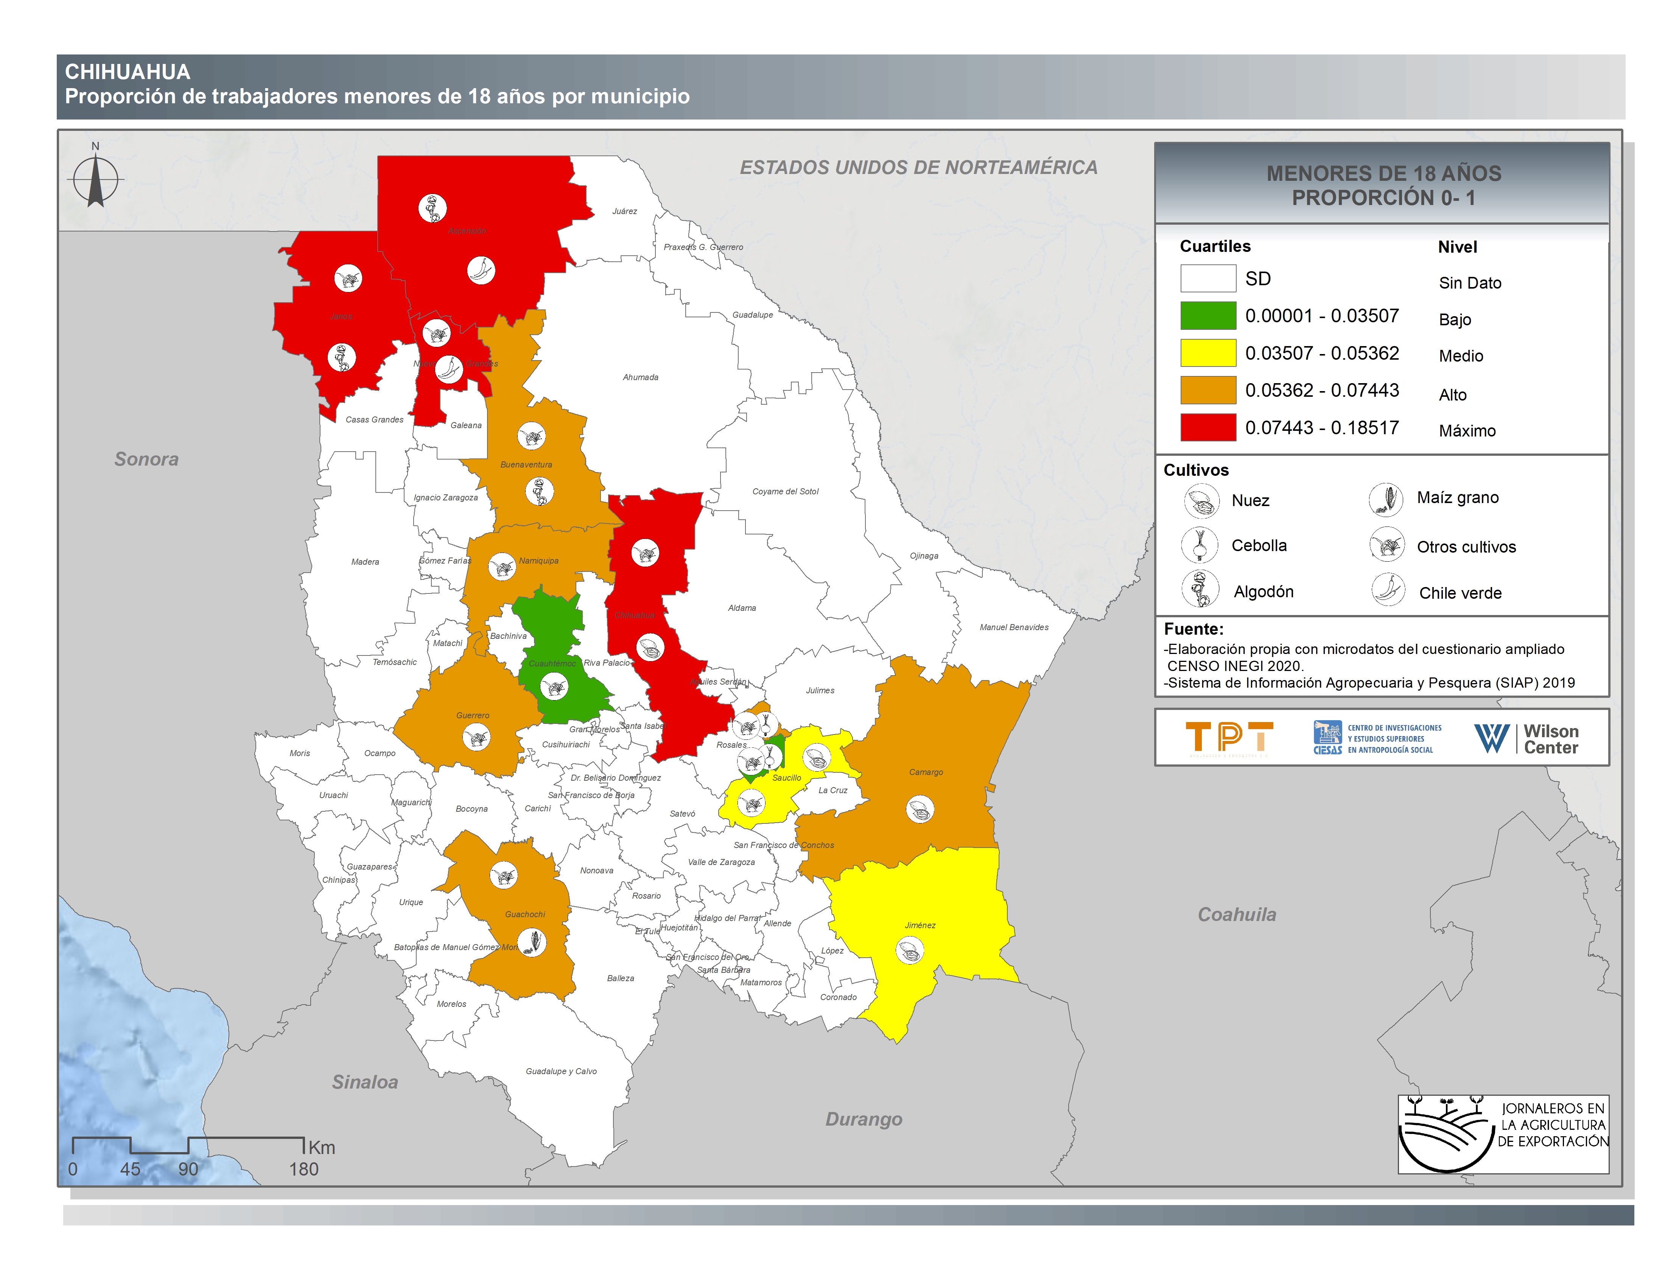Image resolution: width=1665 pixels, height=1286 pixels.
Task: Click the Cebolla onion icon in legend
Action: point(1199,545)
